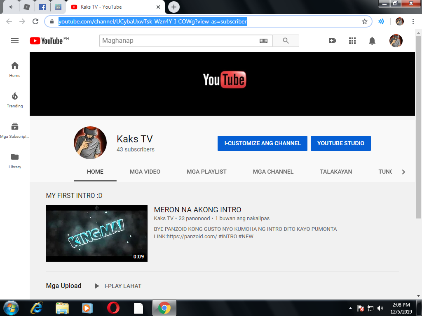The height and width of the screenshot is (316, 422).
Task: Switch to the Facebook browser tab
Action: coord(42,7)
